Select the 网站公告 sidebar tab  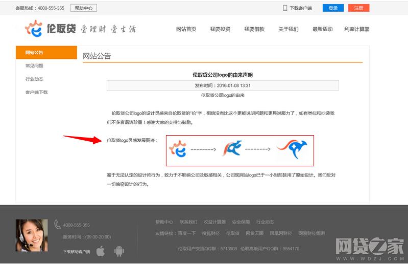coord(46,52)
